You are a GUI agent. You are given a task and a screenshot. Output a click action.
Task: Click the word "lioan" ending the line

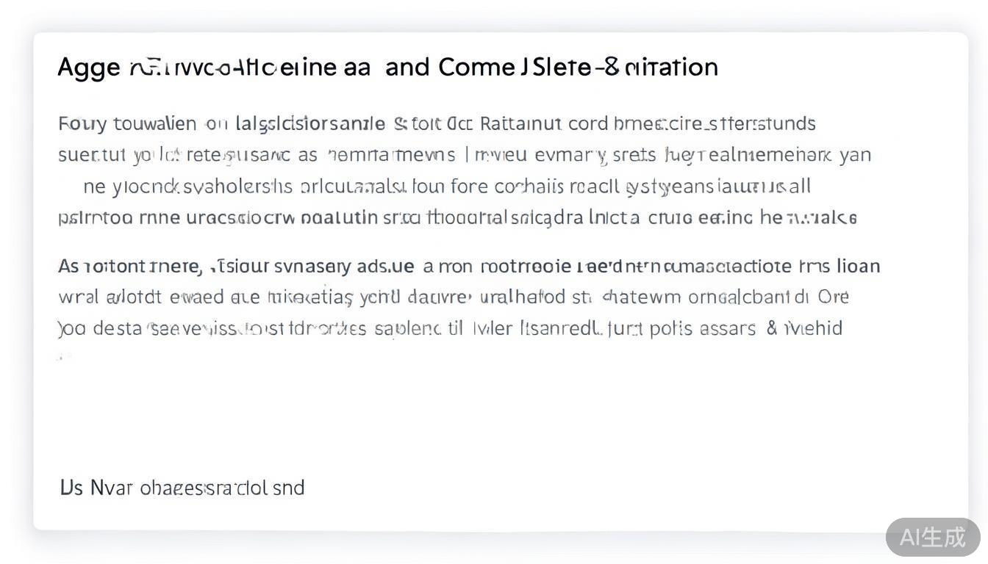(858, 266)
